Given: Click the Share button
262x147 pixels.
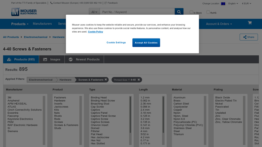Looking at the screenshot, I should [249, 37].
